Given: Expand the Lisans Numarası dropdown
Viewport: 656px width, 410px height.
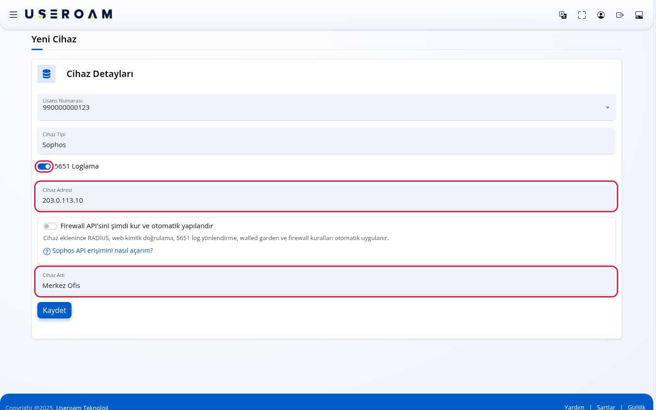Looking at the screenshot, I should click(326, 107).
